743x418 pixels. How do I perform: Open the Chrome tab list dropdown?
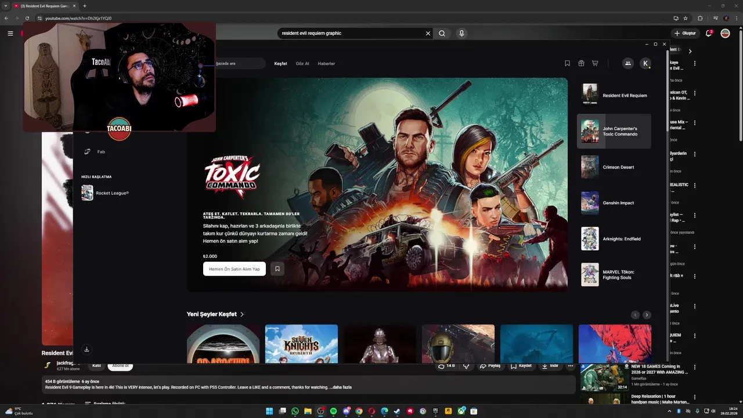(x=5, y=6)
